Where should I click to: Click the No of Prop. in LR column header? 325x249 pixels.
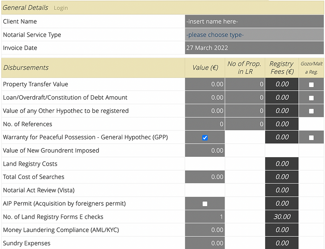245,68
